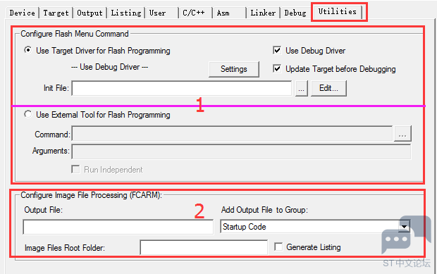
Task: Click the Command input field
Action: [x=232, y=134]
